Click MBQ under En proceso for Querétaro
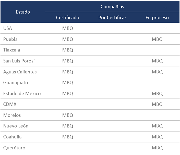Screen dimensions: 180x155 [x=157, y=148]
